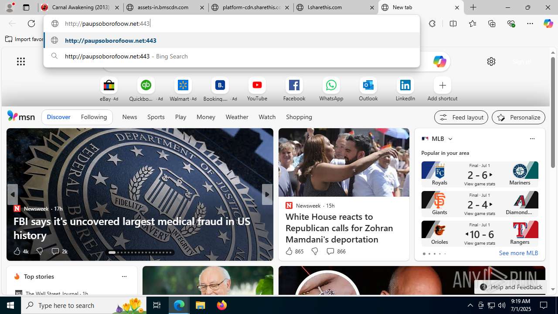
Task: Open the Collections icon
Action: click(492, 24)
